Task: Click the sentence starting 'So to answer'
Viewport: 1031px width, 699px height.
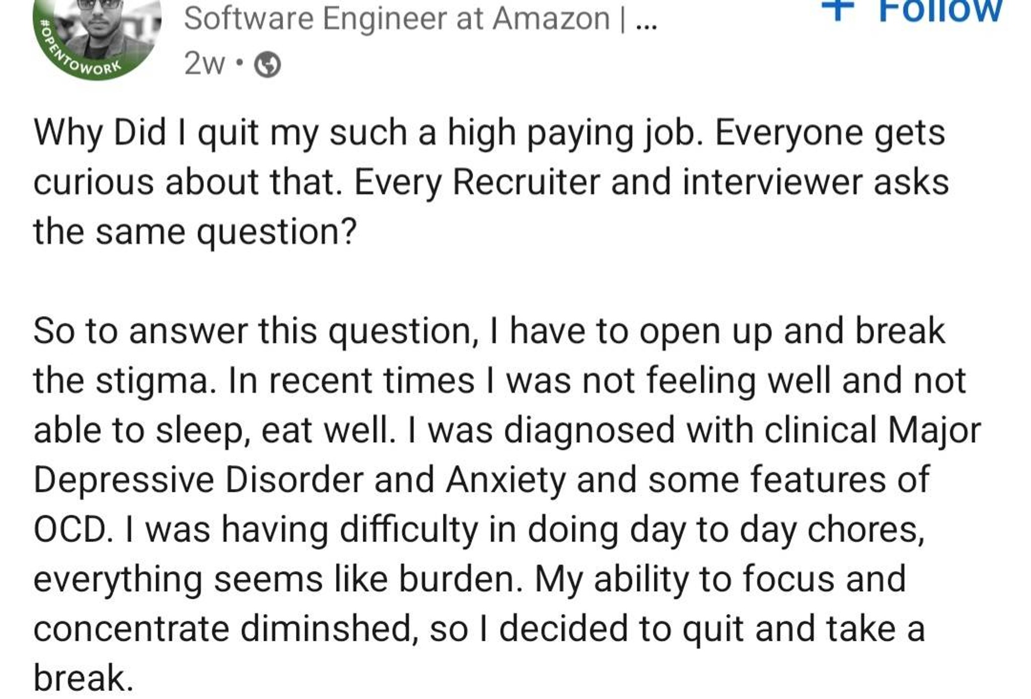Action: pos(489,331)
